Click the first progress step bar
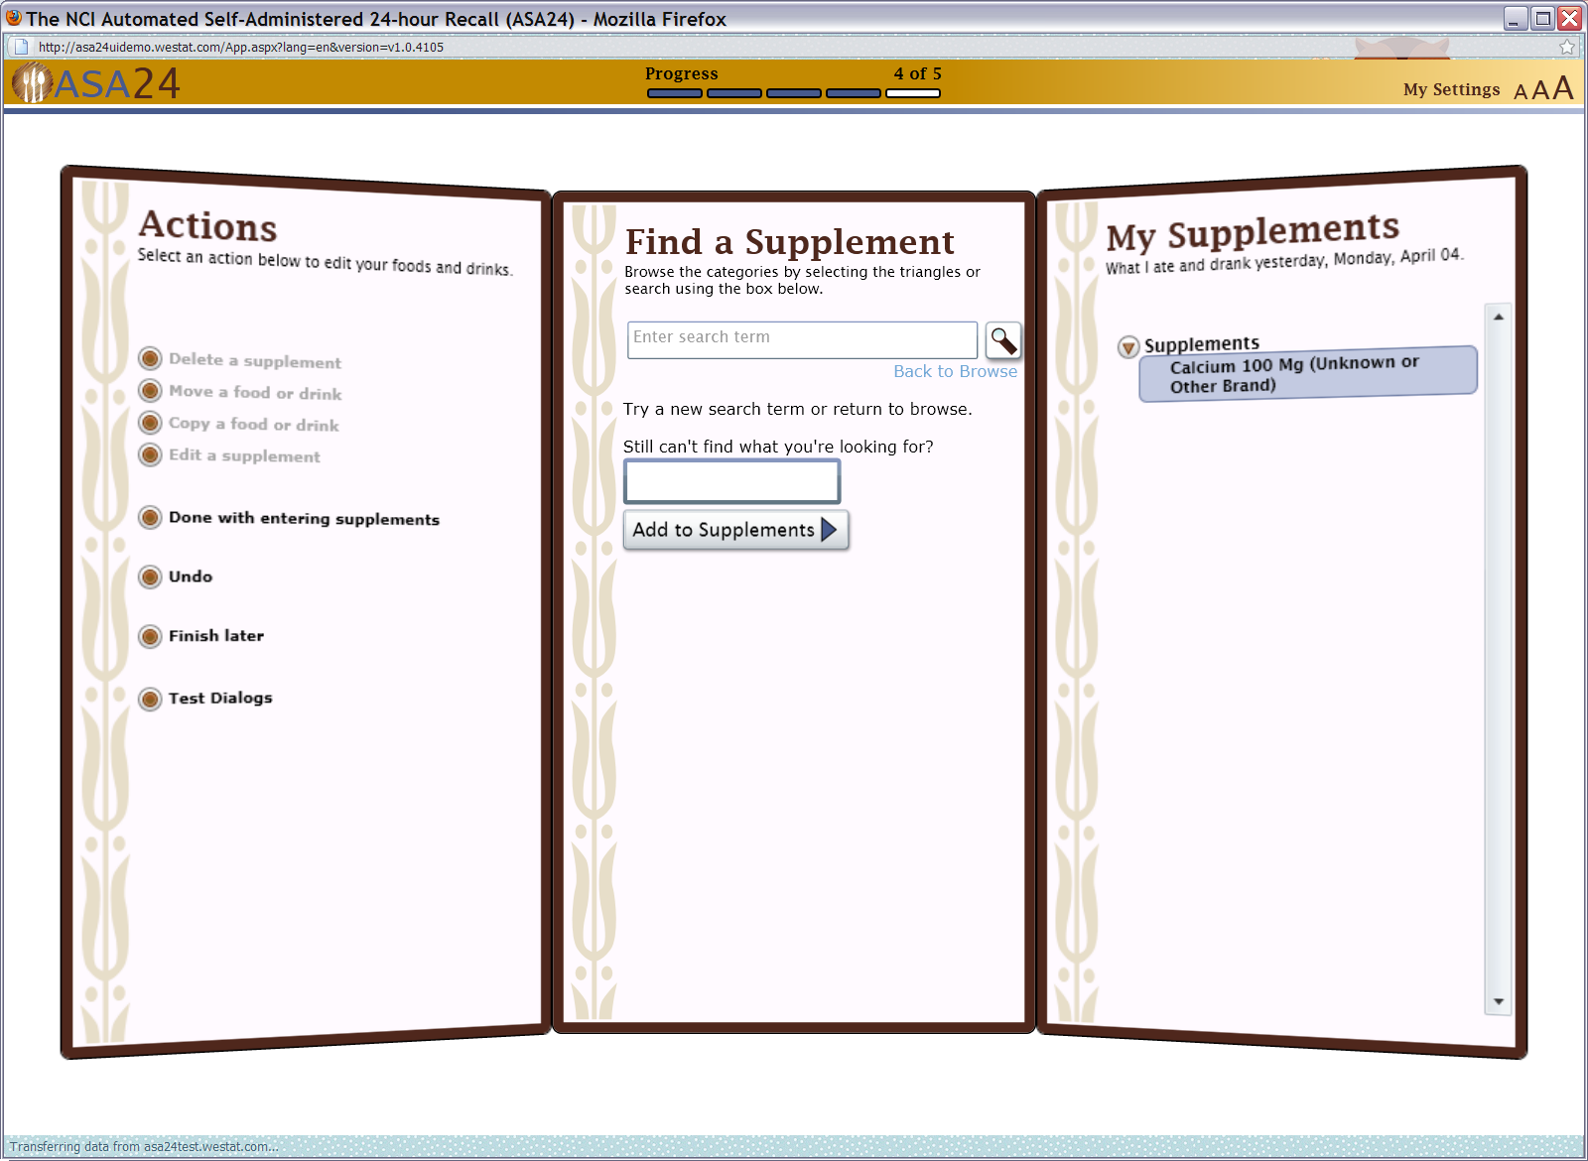 [x=675, y=93]
